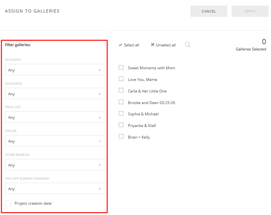This screenshot has height=215, width=271.
Task: Open the Price List dropdown
Action: (55, 117)
